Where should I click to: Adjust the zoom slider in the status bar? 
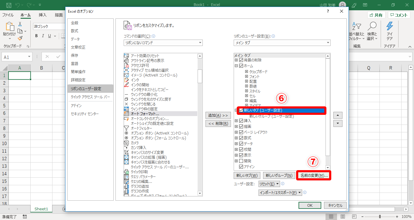tap(380, 217)
